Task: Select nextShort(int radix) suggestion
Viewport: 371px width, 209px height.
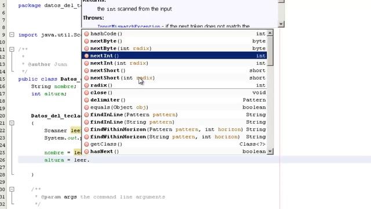Action: (x=174, y=78)
